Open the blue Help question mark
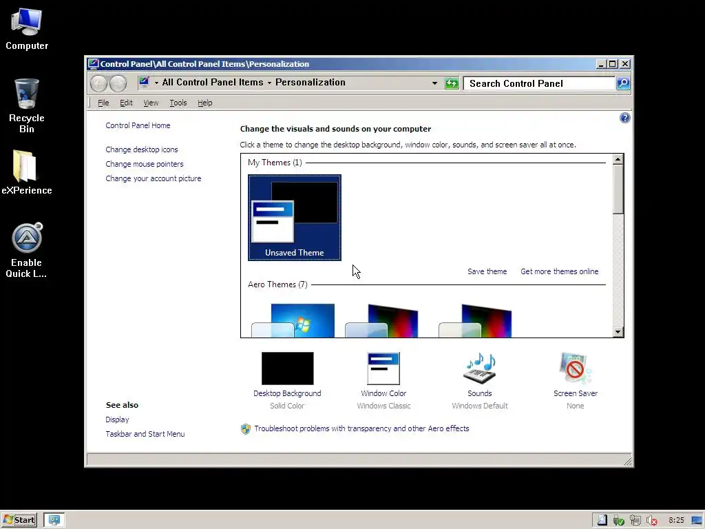 (x=624, y=118)
